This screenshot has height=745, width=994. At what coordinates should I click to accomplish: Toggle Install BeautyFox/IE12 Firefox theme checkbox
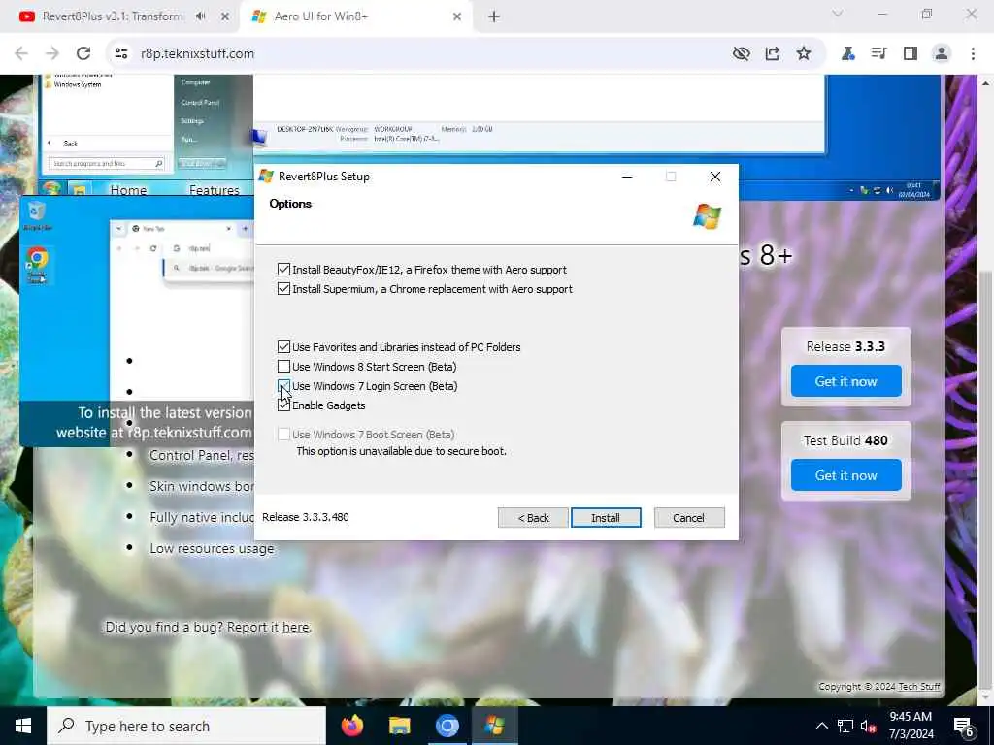(x=283, y=270)
